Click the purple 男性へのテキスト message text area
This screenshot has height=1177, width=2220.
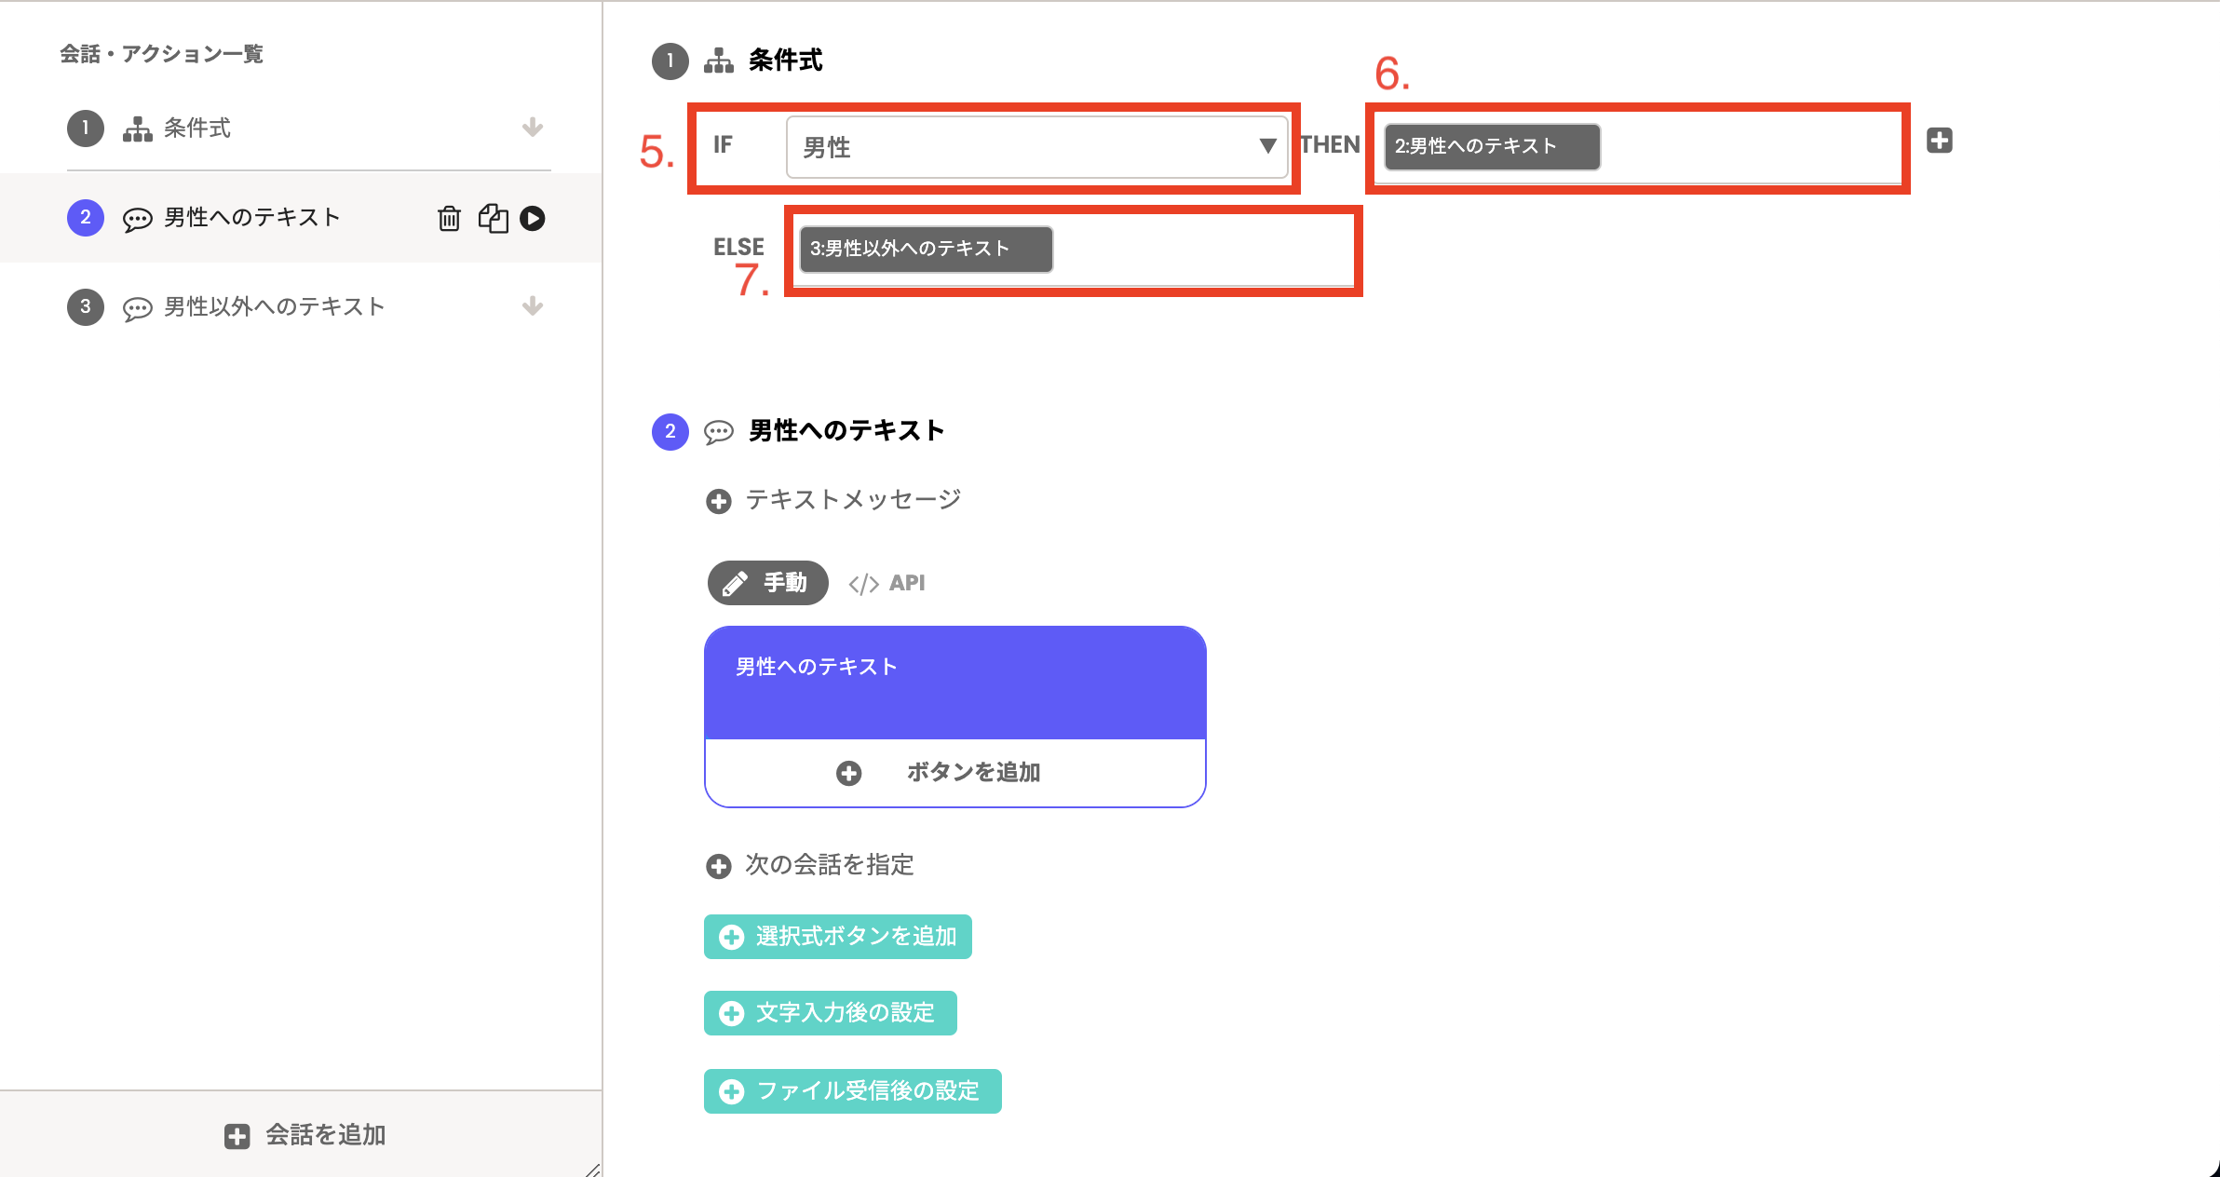[955, 683]
